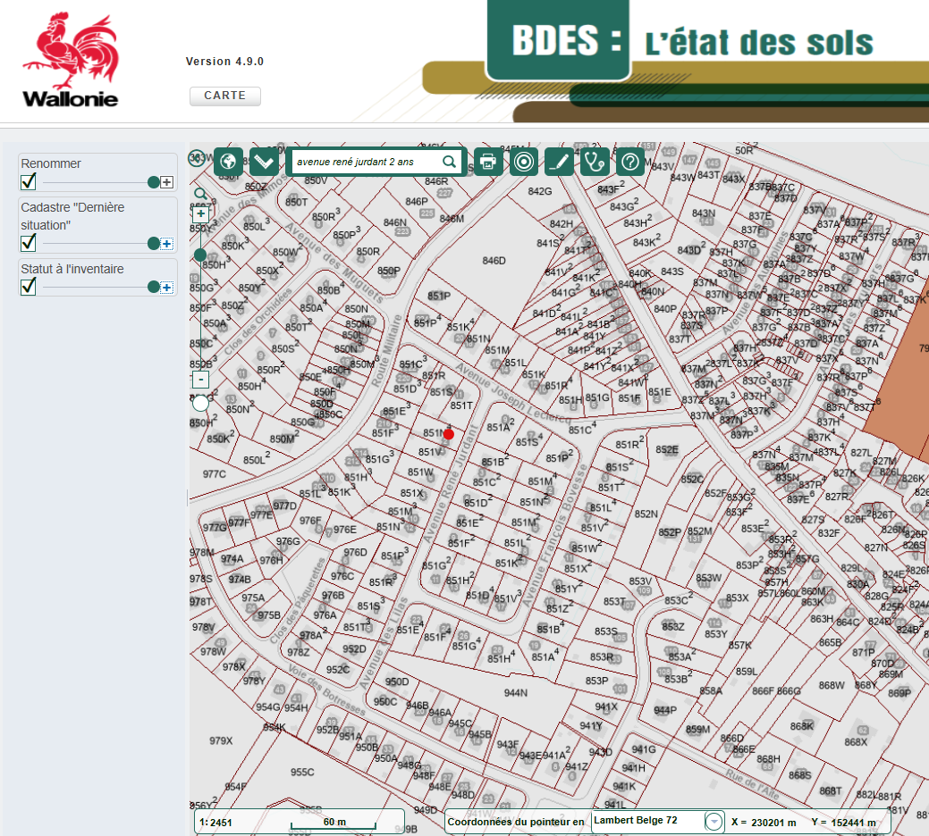The width and height of the screenshot is (929, 836).
Task: Click the map zoom in plus button
Action: 200,214
